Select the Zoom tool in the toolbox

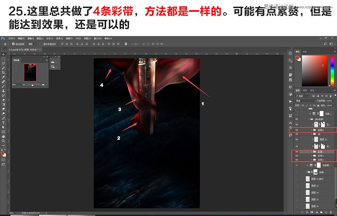click(x=3, y=141)
